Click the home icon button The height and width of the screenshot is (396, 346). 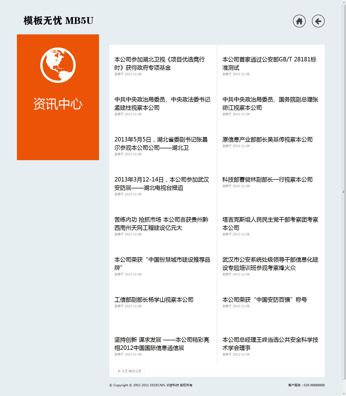coord(299,21)
